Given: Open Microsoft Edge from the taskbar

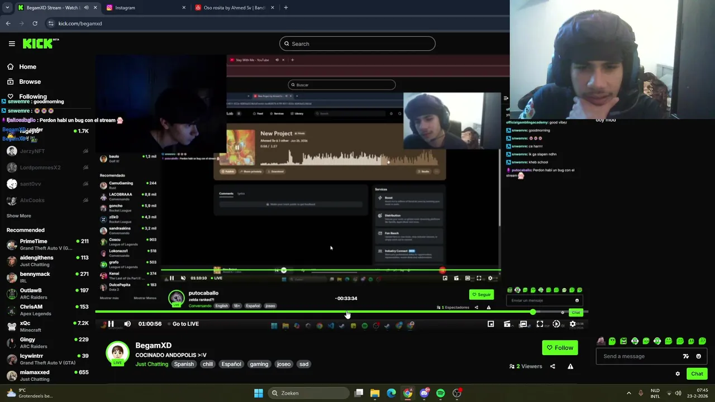Looking at the screenshot, I should point(392,393).
